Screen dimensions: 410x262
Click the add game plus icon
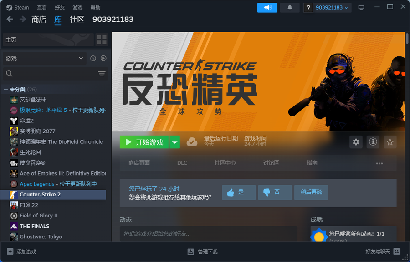pos(10,252)
